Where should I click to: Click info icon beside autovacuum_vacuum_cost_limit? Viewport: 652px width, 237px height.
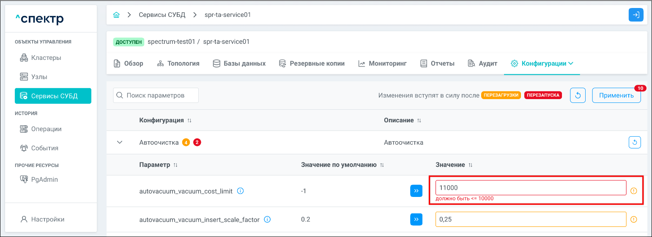pos(240,191)
